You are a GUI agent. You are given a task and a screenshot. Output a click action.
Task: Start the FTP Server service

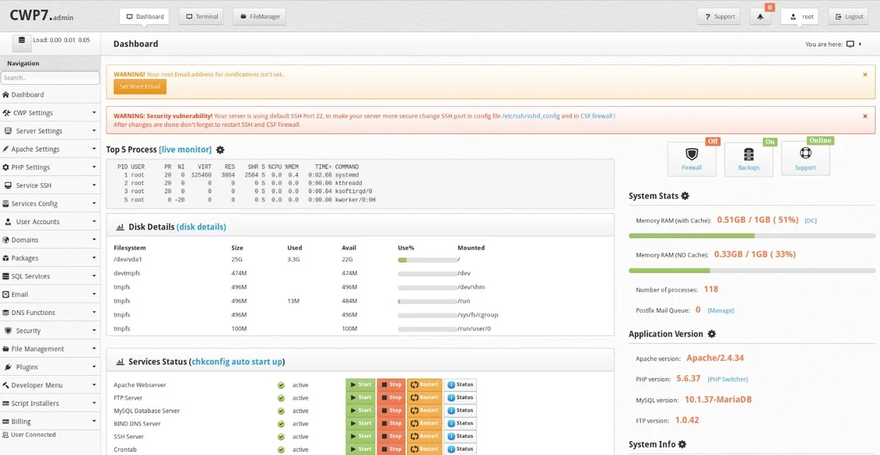(360, 398)
